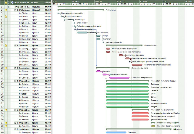Click the notes column header icon
194x134 pixels.
pyautogui.click(x=6, y=2)
